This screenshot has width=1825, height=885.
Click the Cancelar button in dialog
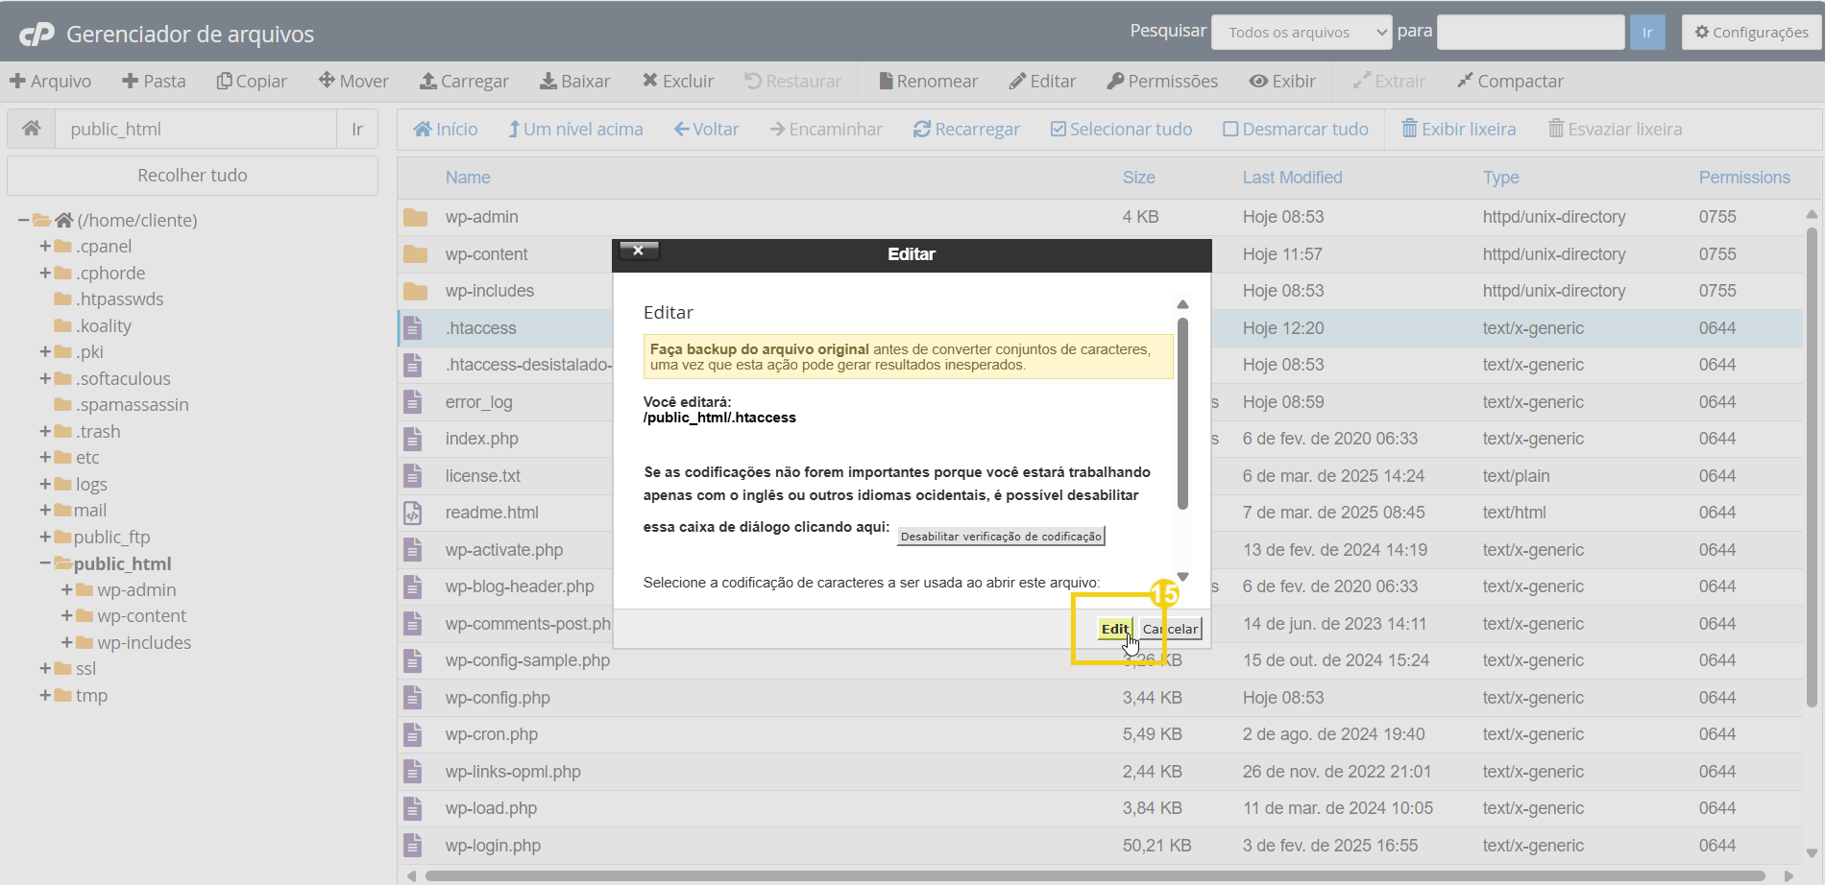1170,629
